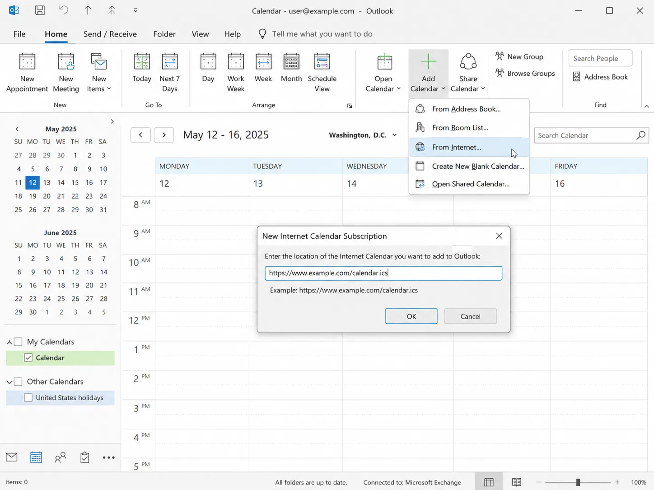
Task: Switch to Day view
Action: coord(208,68)
